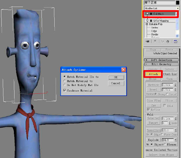Select Edge sub-object in Editable Poly
The image size is (181, 158).
coord(154,31)
